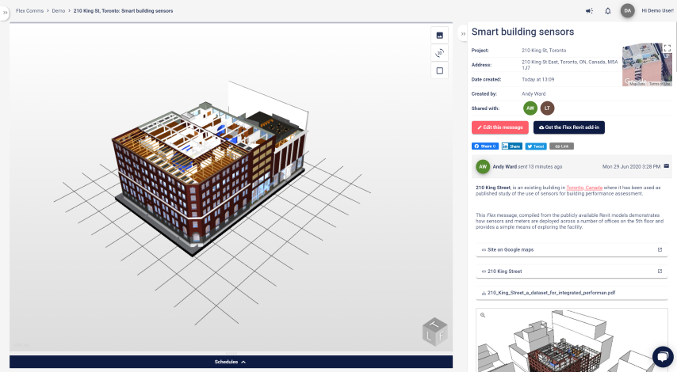The image size is (677, 372).
Task: Collapse the message details panel
Action: point(463,34)
